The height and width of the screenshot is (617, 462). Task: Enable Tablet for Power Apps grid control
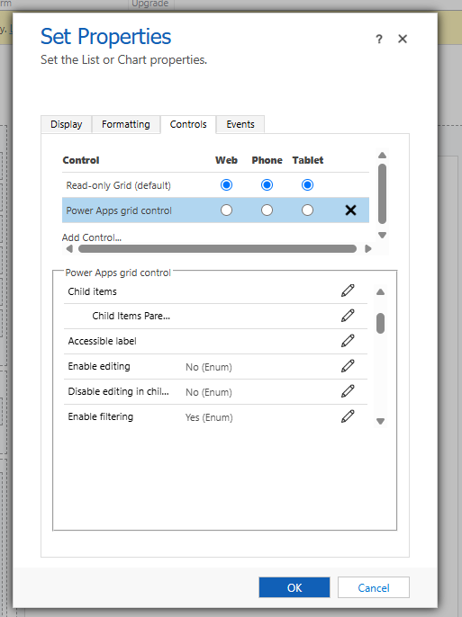click(x=308, y=210)
